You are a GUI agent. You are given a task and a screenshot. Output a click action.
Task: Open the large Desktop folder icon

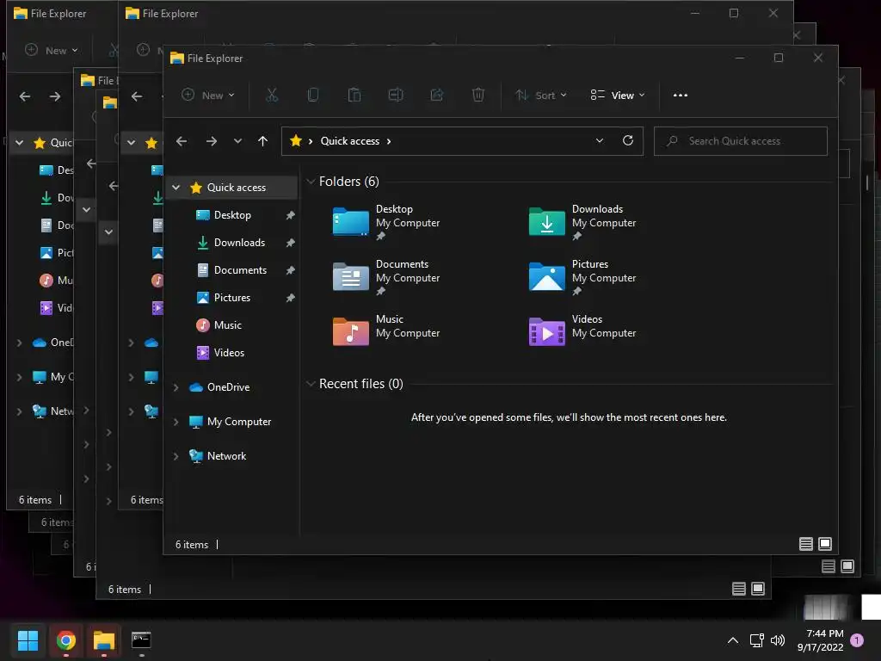tap(351, 221)
